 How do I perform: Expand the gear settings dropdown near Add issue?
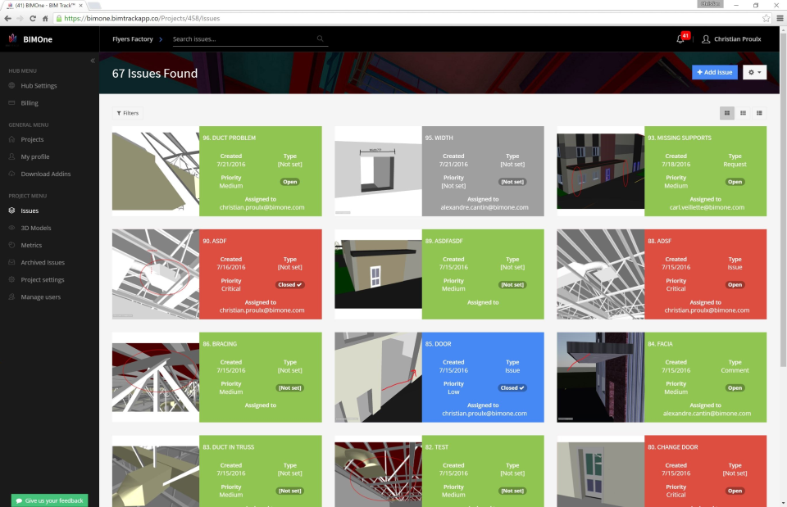tap(753, 72)
